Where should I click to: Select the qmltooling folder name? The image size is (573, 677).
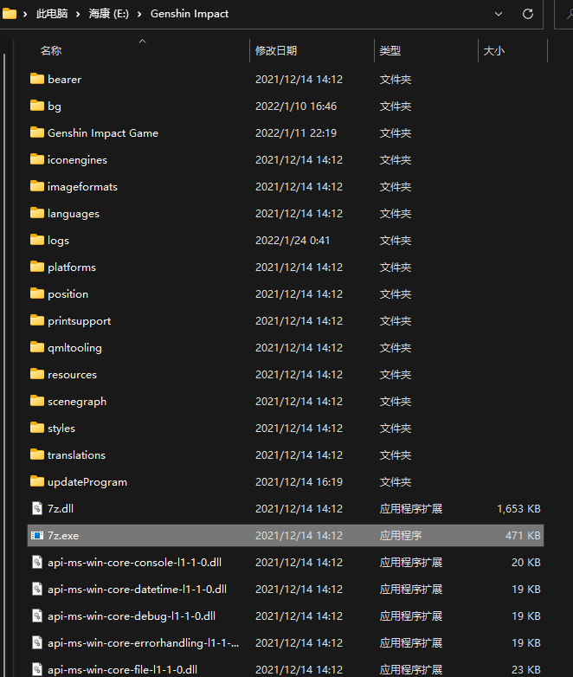[x=74, y=348]
